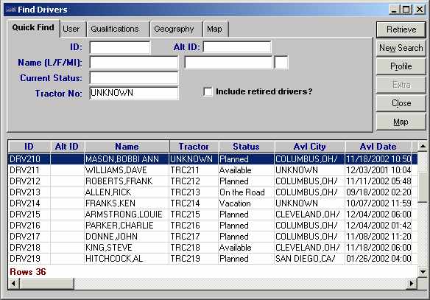The image size is (430, 300).
Task: Select driver row DRV211
Action: pos(213,170)
